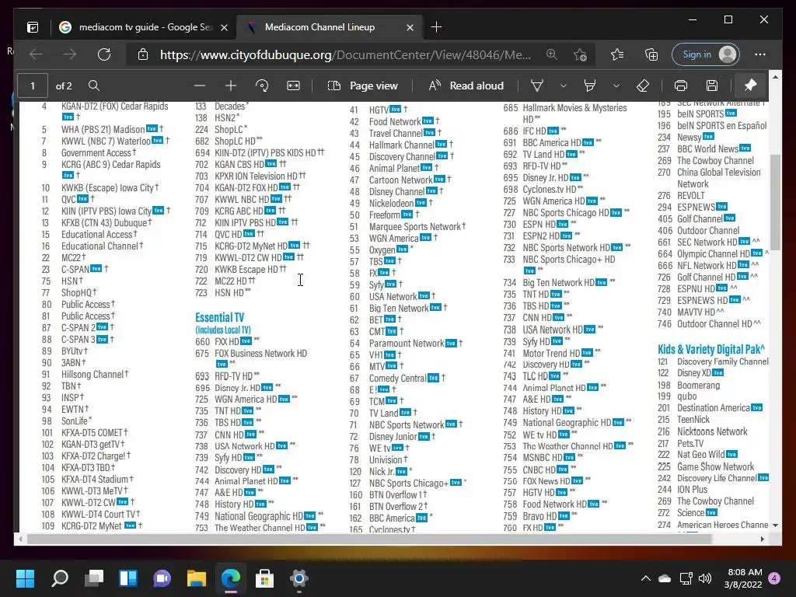Select the Mediacom Channel Lineup tab
The width and height of the screenshot is (796, 597).
pos(329,27)
